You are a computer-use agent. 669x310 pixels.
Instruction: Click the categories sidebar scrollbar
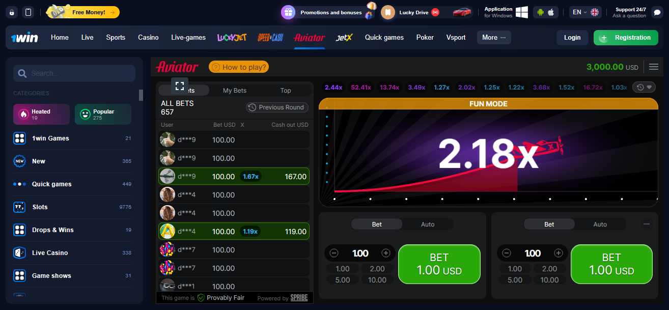(x=141, y=95)
